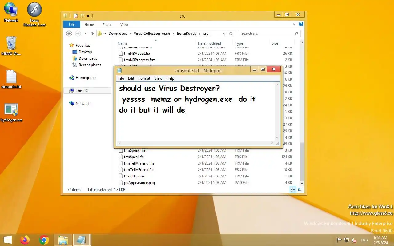The height and width of the screenshot is (246, 394).
Task: Select the FToolTip.frm file row
Action: (x=206, y=176)
